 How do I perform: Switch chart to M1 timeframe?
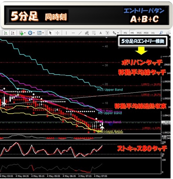pos(125,33)
